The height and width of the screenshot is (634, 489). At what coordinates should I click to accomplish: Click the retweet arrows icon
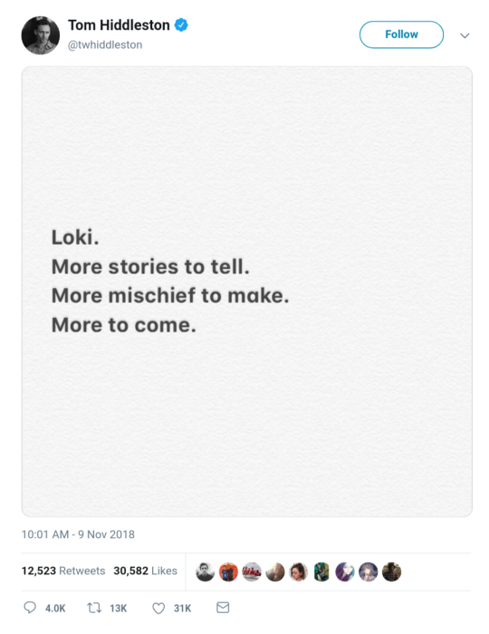(x=94, y=608)
